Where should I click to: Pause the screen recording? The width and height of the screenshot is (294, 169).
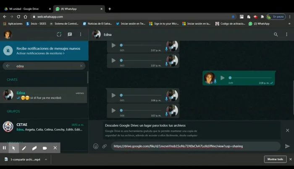point(4,148)
